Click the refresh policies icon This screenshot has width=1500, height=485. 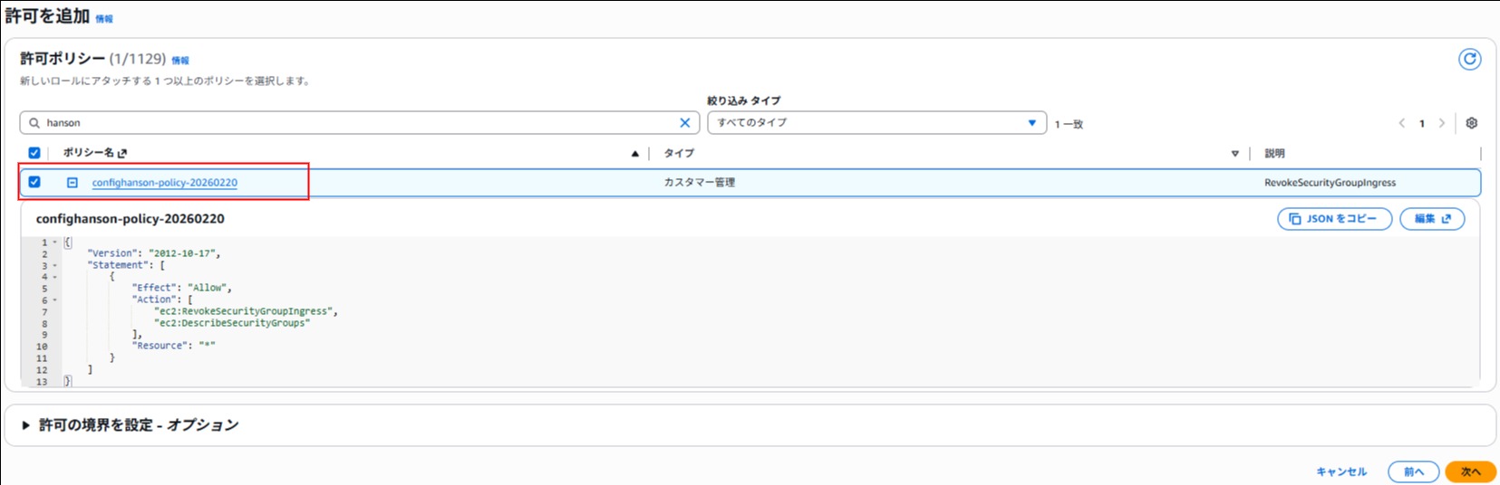coord(1469,60)
